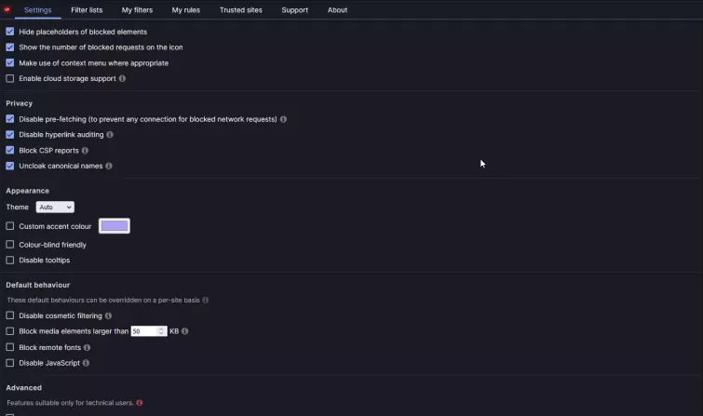The width and height of the screenshot is (703, 416).
Task: Uncheck Hide placeholders of blocked elements
Action: coord(10,32)
